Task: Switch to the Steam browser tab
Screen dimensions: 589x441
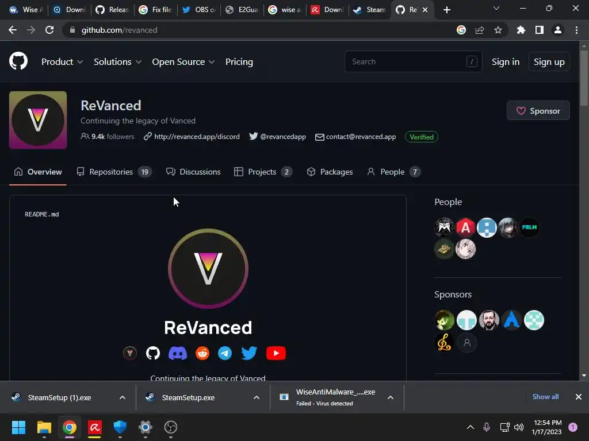Action: [369, 10]
